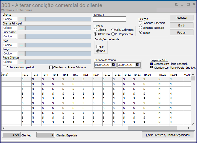The image size is (197, 143).
Task: Focus the CNPJ/CPF input field
Action: pos(109,19)
